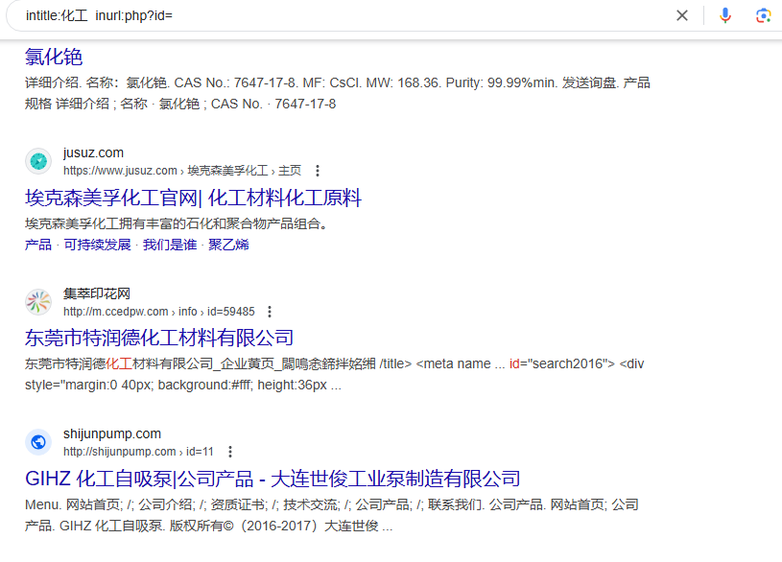782x562 pixels.
Task: Click the 集萃印花网 site favicon
Action: click(x=38, y=302)
